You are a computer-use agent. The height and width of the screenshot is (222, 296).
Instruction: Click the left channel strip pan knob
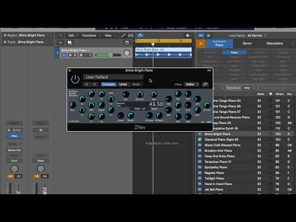click(14, 169)
